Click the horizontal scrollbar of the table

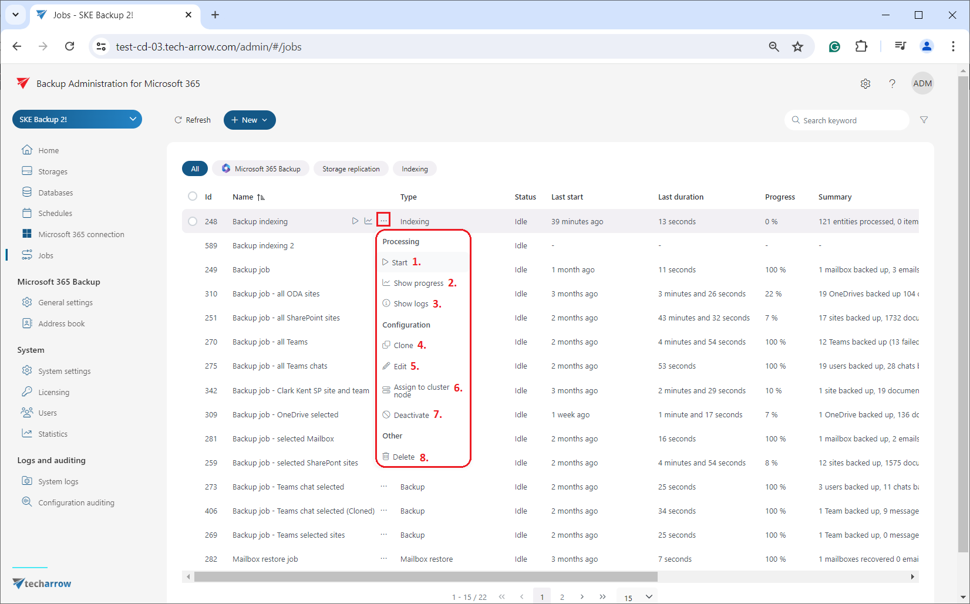coord(426,576)
